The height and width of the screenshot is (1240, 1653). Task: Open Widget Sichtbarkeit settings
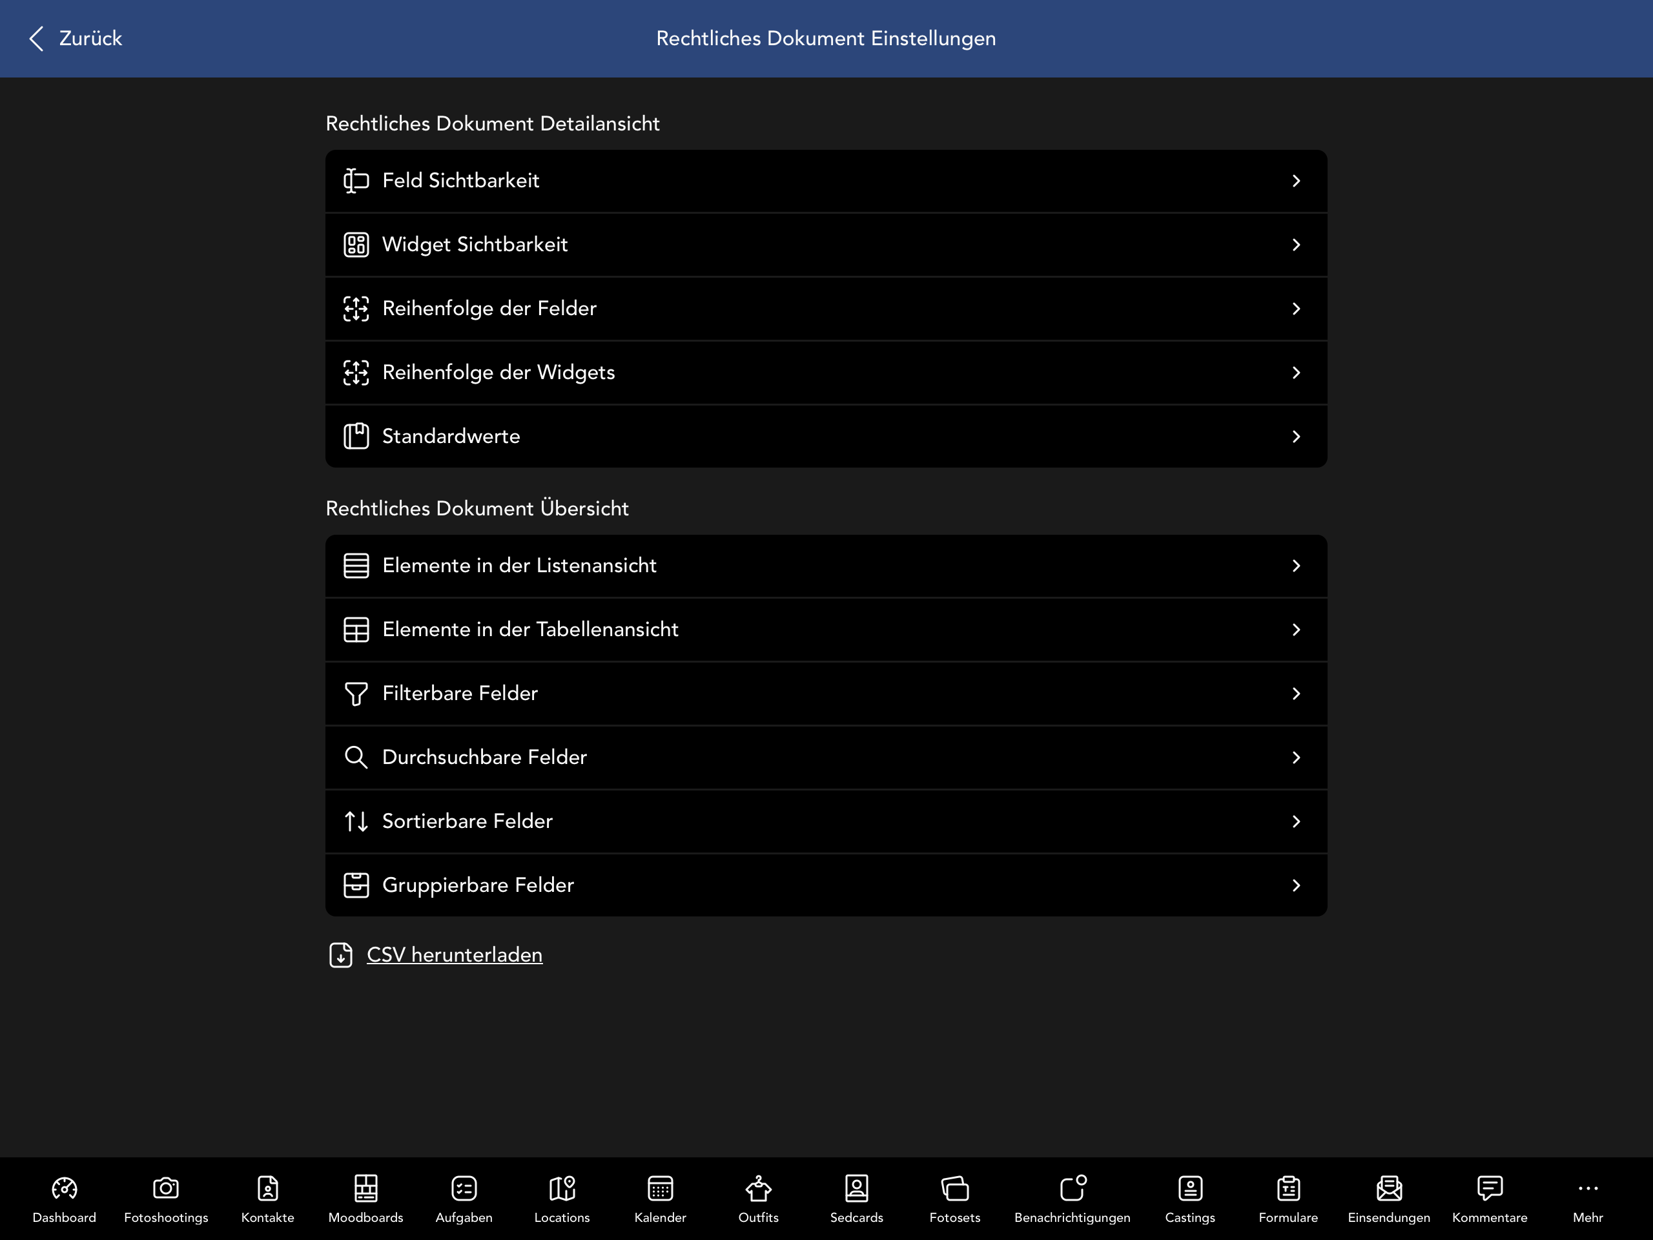826,244
